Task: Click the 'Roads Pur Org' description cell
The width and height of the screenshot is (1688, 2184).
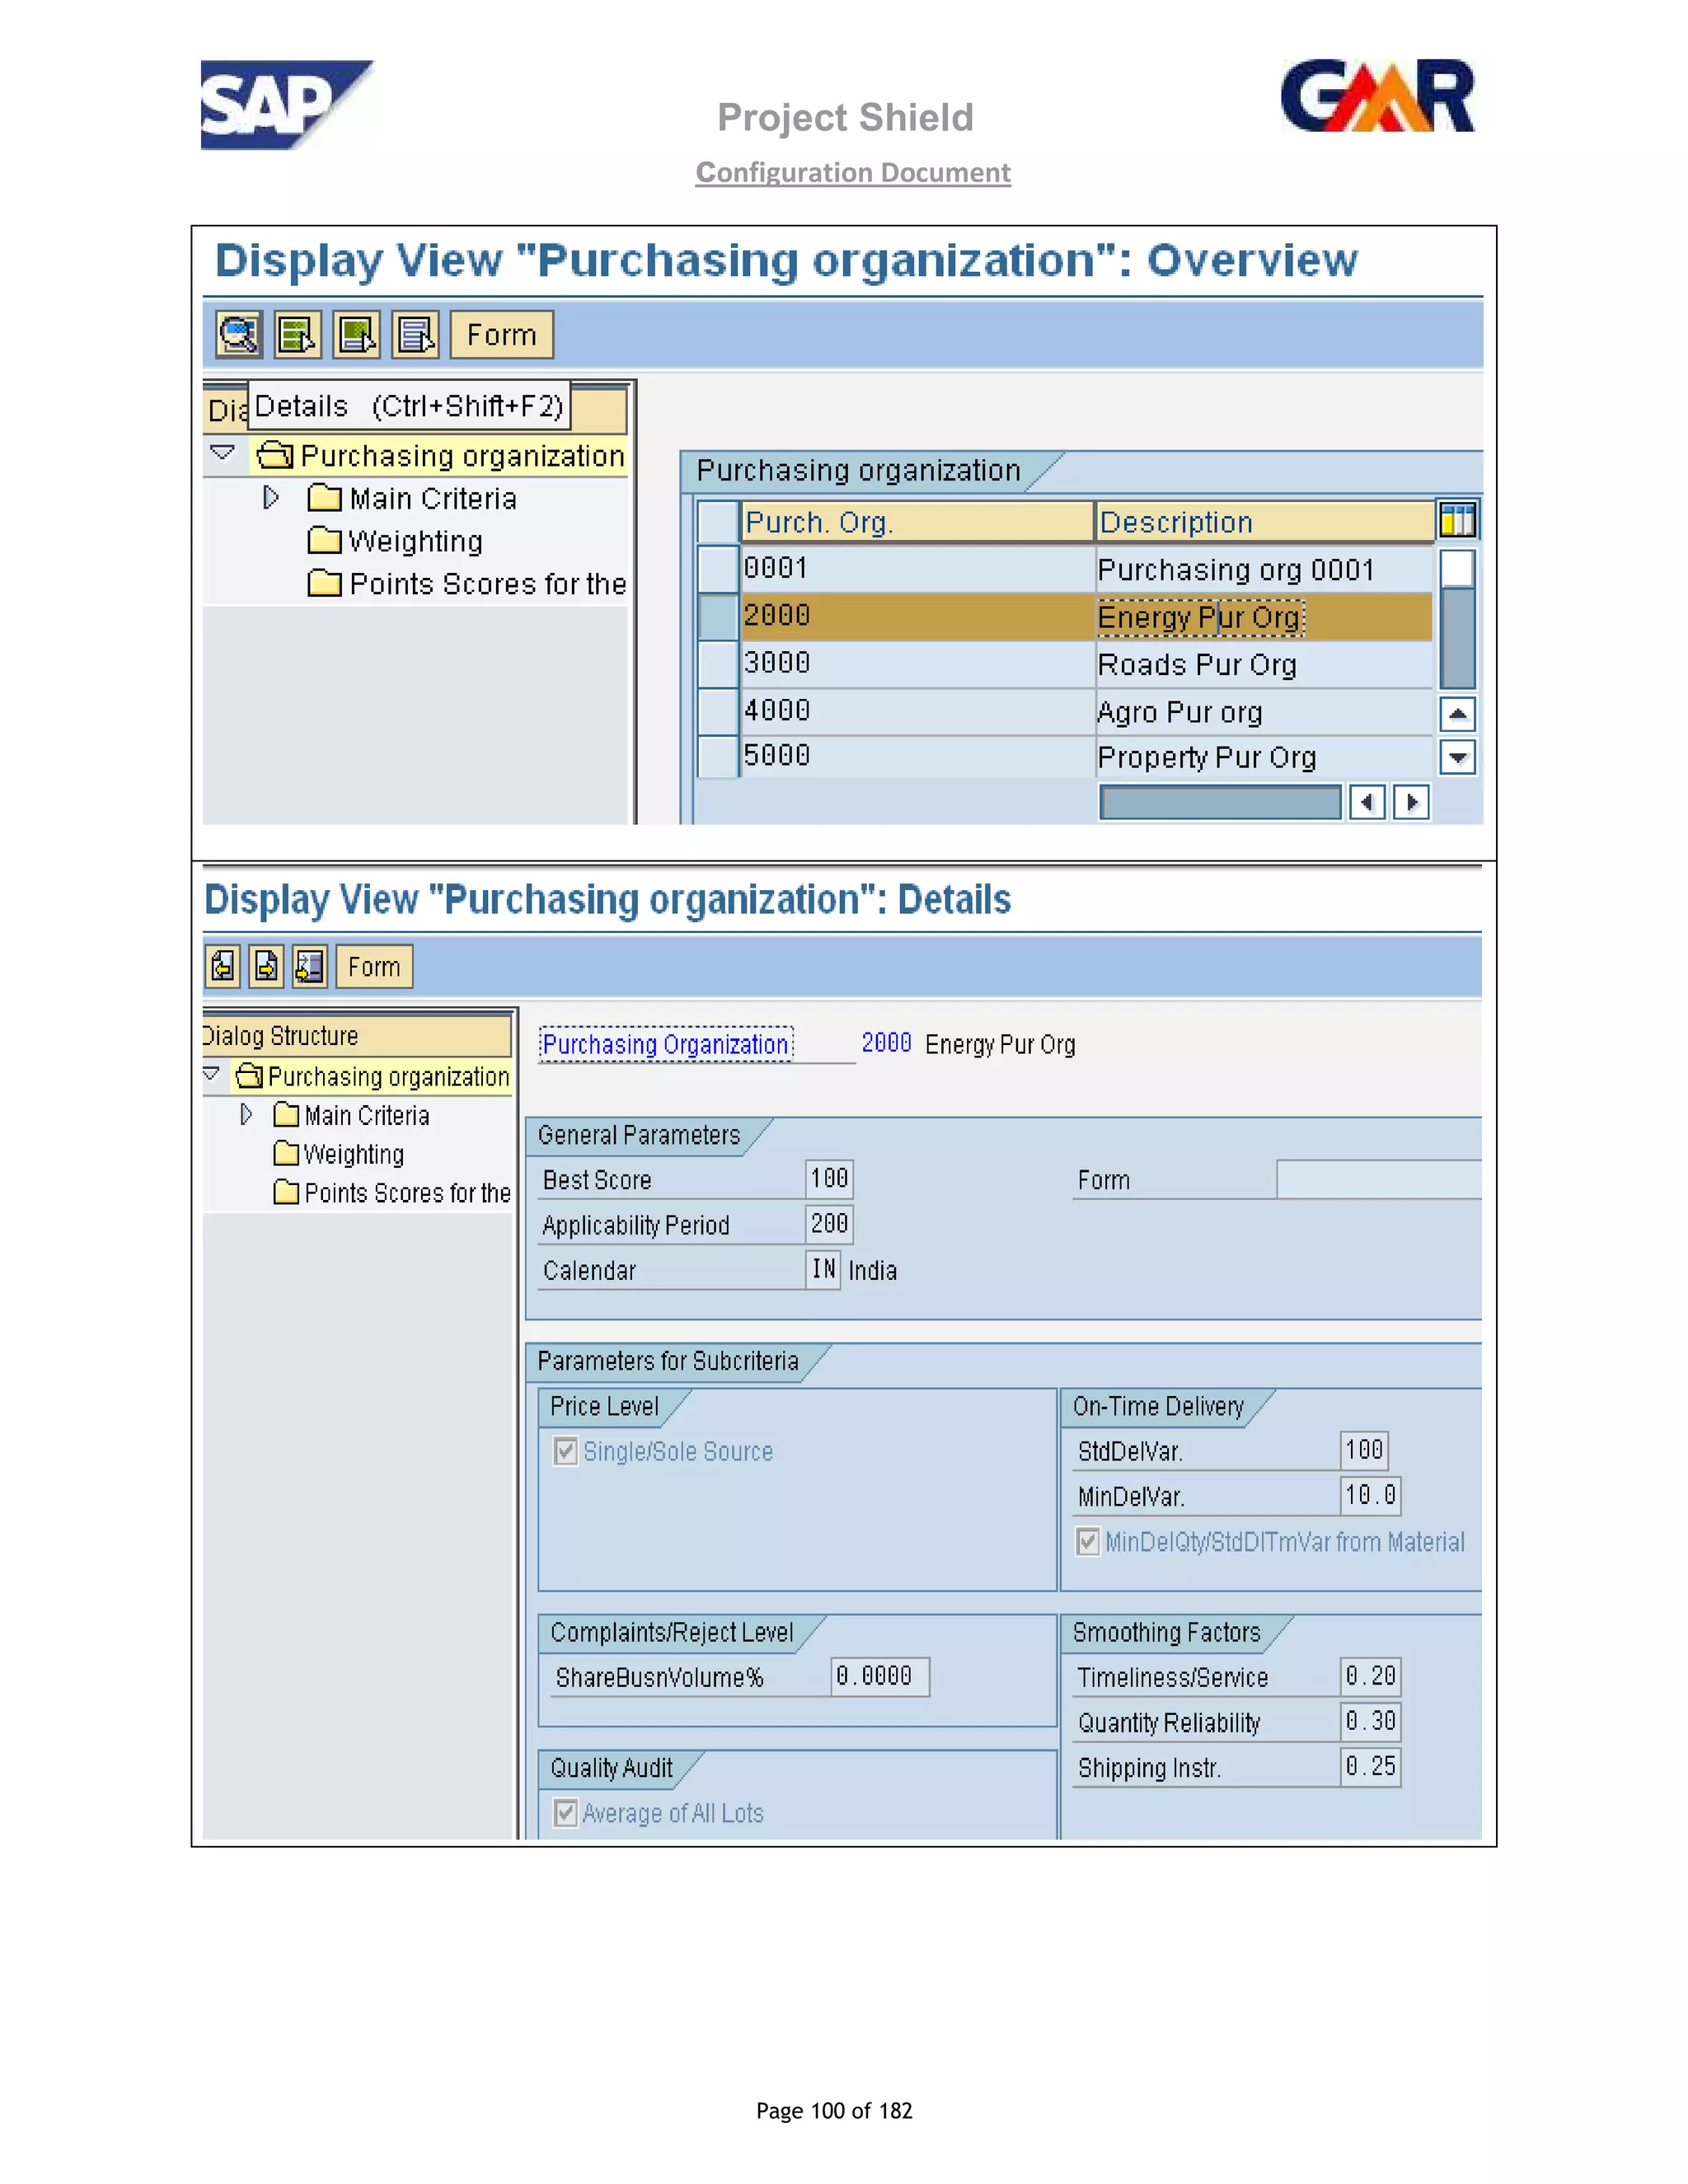Action: pyautogui.click(x=1264, y=664)
